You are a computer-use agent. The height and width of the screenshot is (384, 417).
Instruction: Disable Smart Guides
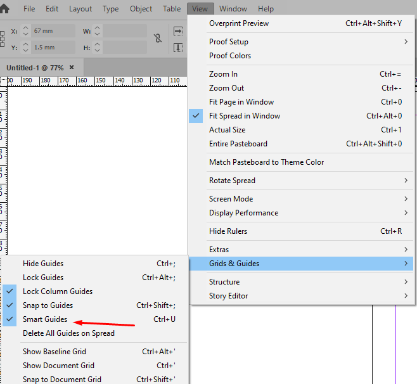[94, 319]
